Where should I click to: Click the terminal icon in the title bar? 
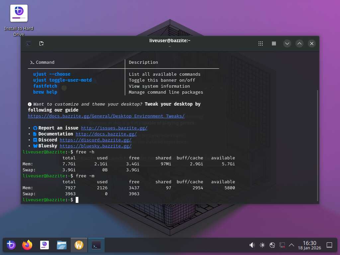click(x=29, y=43)
